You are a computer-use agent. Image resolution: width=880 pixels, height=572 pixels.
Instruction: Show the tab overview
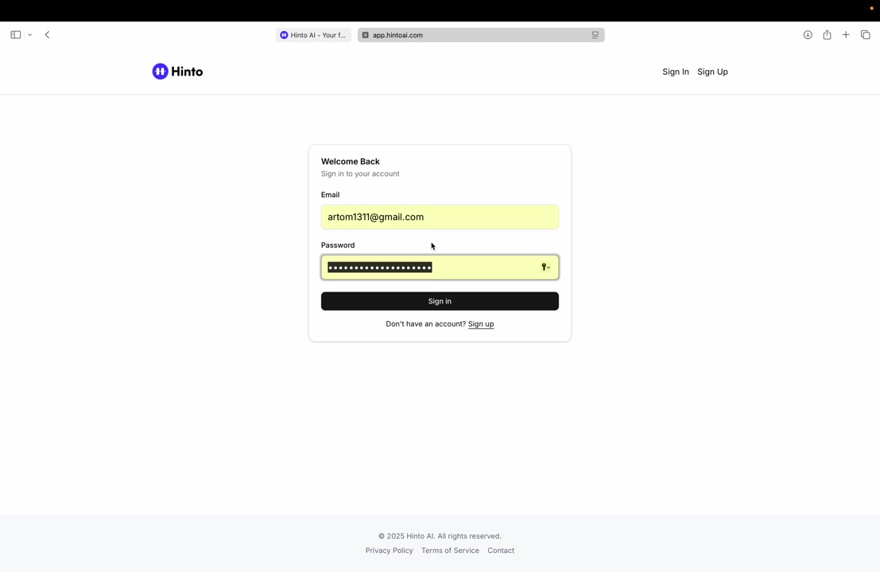865,35
